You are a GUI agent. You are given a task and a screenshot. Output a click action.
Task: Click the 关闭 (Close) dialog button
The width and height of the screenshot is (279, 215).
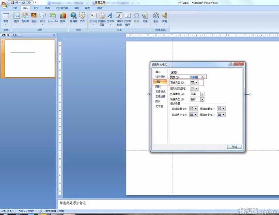click(x=234, y=147)
